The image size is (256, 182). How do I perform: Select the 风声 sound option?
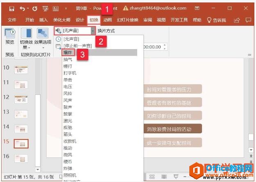[x=68, y=100]
